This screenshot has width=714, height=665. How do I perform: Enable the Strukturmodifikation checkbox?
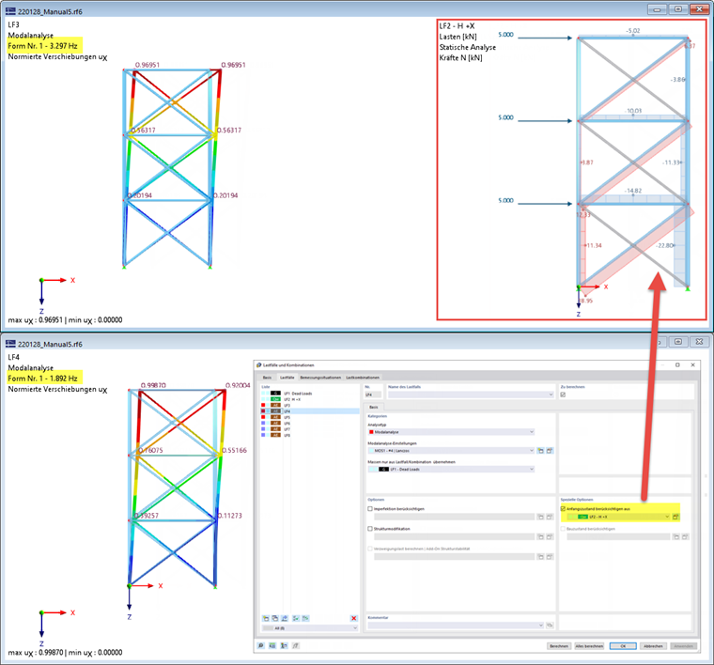click(x=370, y=529)
